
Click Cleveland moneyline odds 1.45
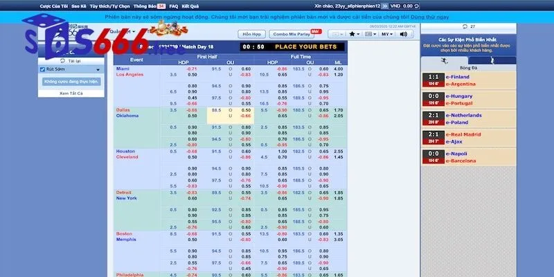pos(338,157)
